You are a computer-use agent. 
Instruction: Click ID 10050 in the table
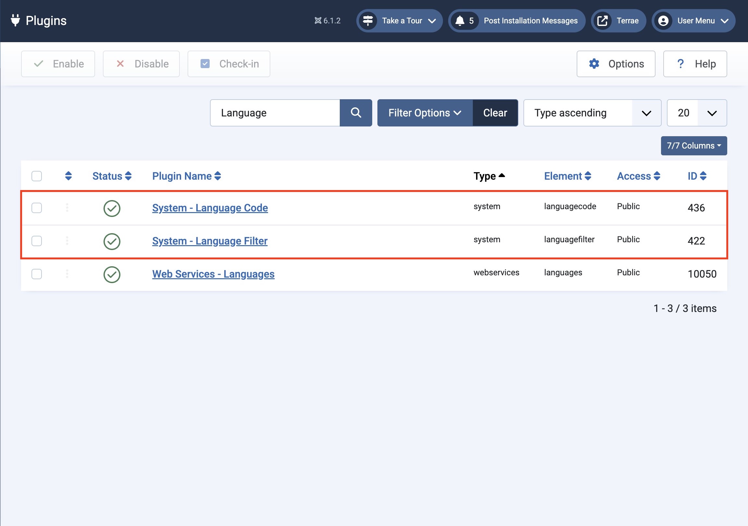tap(702, 274)
